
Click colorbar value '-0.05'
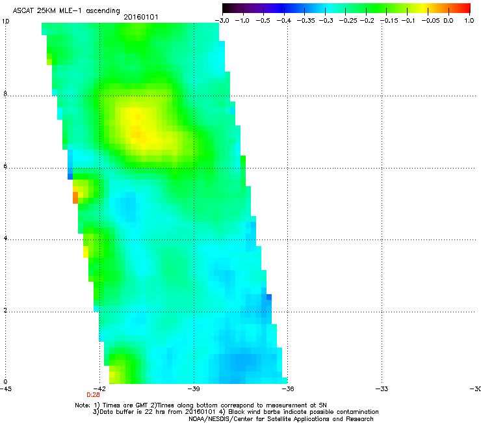[x=431, y=21]
